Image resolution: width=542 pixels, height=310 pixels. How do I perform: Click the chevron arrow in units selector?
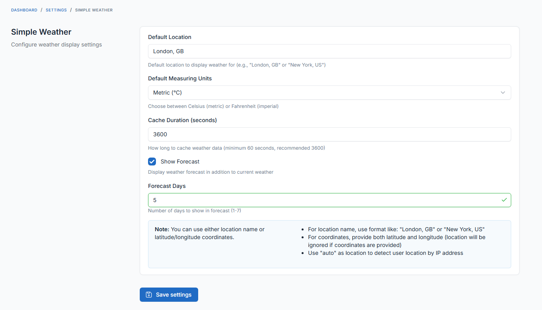click(503, 93)
